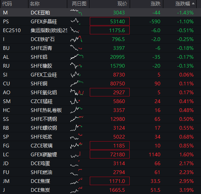
Task: Select the CZCE锰硅 name
Action: click(41, 101)
